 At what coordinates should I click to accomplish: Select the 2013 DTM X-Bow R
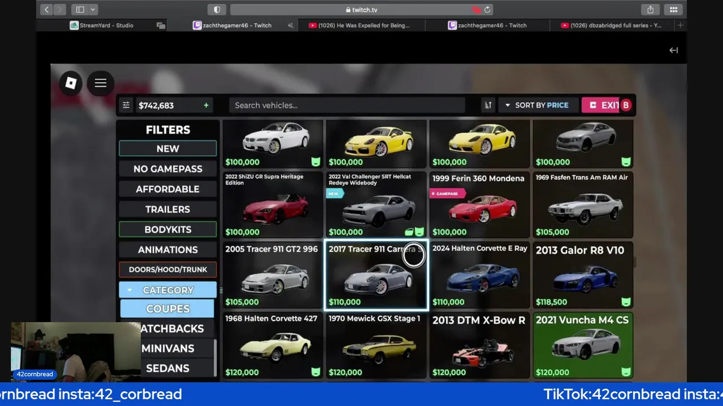(480, 345)
